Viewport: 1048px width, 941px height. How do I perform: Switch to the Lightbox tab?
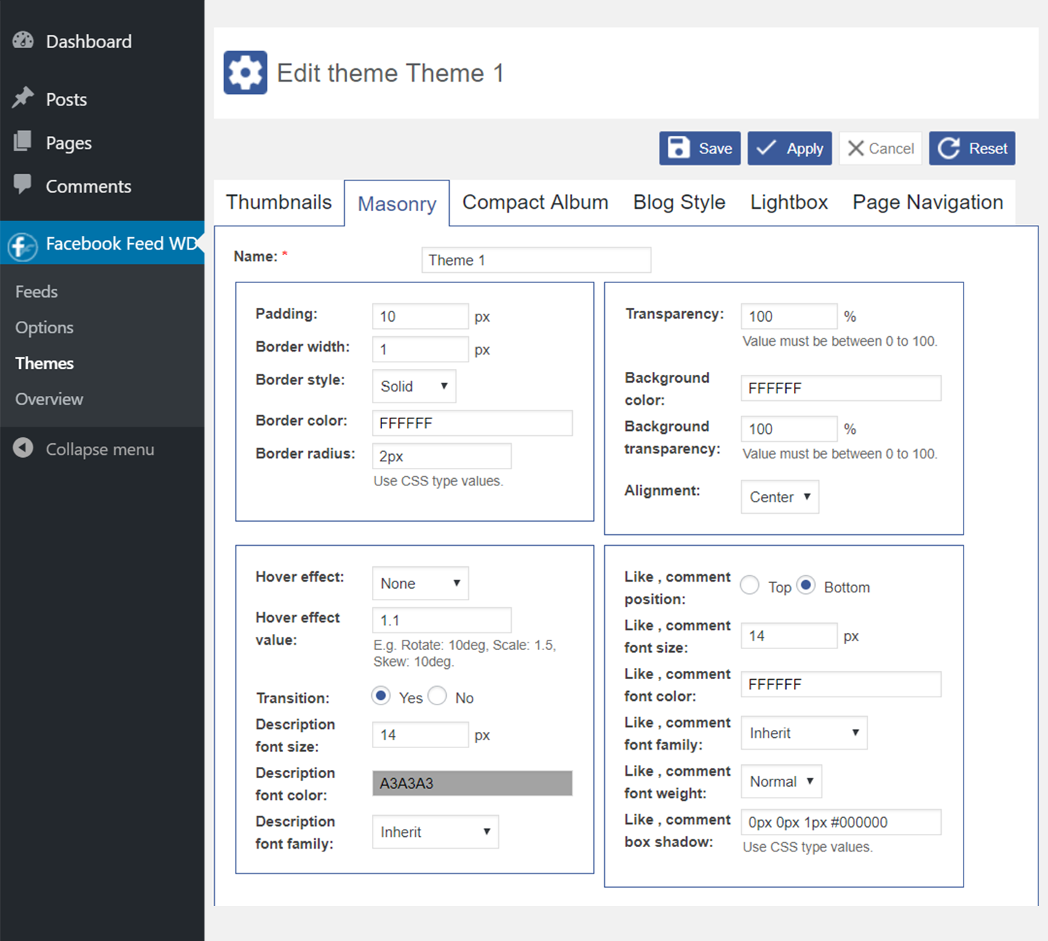[789, 202]
